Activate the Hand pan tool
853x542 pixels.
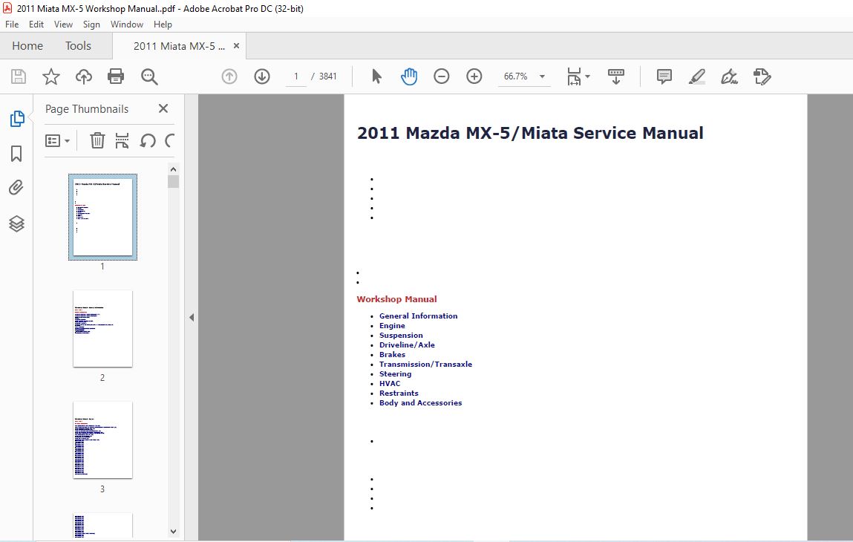pyautogui.click(x=408, y=76)
